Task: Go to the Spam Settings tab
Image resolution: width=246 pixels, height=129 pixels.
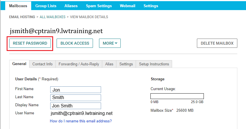Action: 99,6
